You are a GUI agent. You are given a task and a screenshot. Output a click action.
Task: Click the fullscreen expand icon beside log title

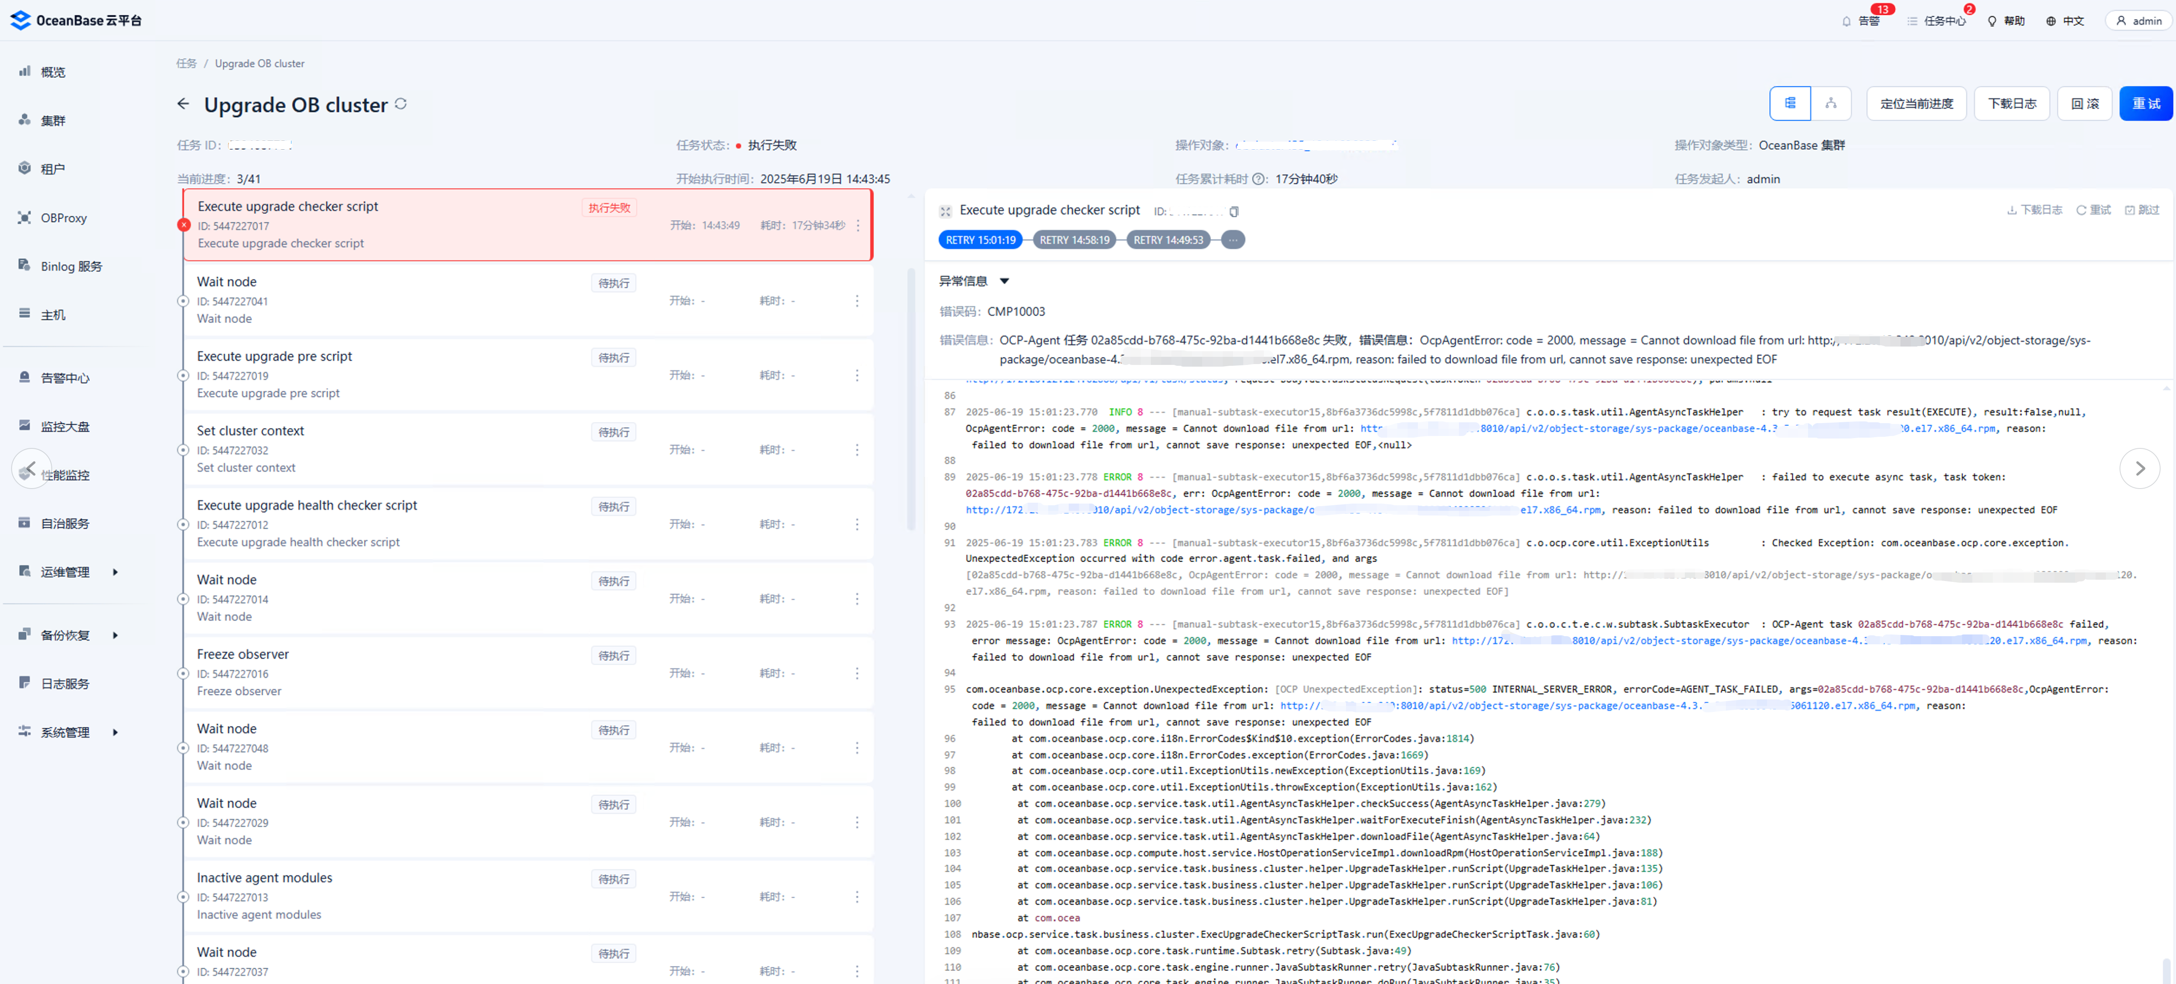tap(945, 211)
